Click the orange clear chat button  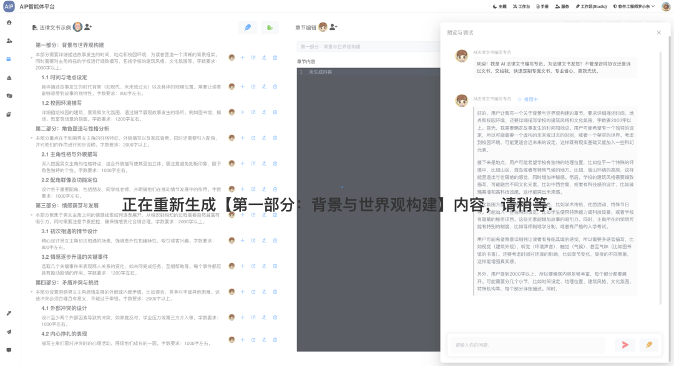point(649,345)
